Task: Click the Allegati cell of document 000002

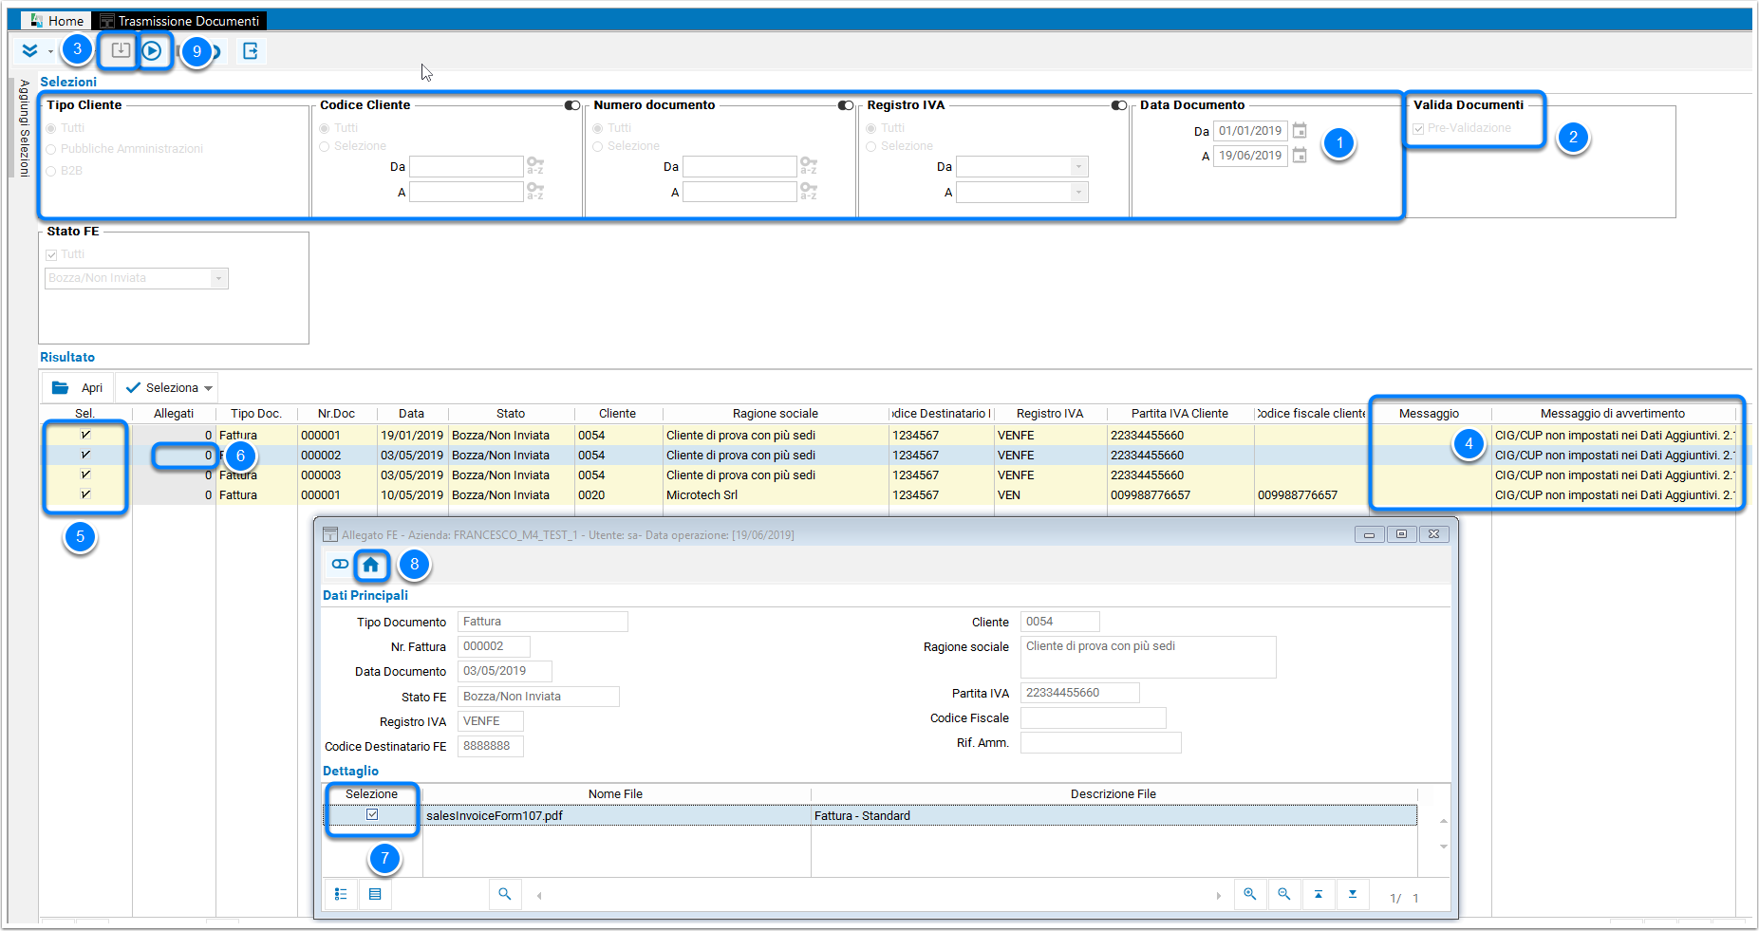Action: tap(174, 456)
